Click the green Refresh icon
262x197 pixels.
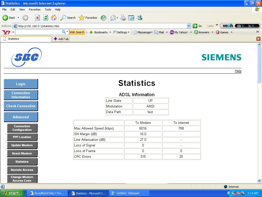click(46, 18)
